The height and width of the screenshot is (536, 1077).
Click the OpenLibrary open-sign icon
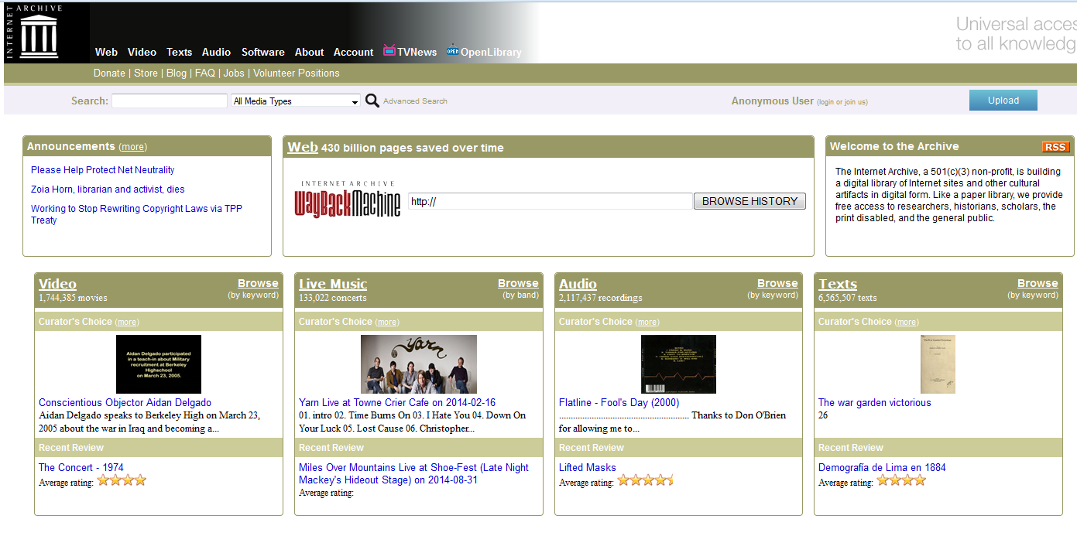tap(453, 50)
